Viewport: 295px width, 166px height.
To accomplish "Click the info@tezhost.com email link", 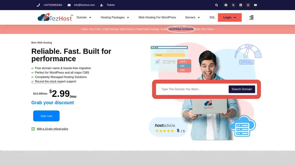I will click(x=84, y=5).
